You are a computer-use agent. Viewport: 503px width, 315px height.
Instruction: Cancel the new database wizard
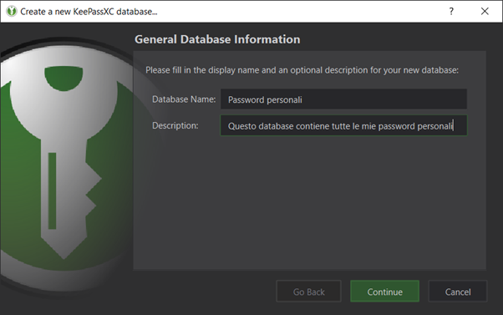coord(458,292)
